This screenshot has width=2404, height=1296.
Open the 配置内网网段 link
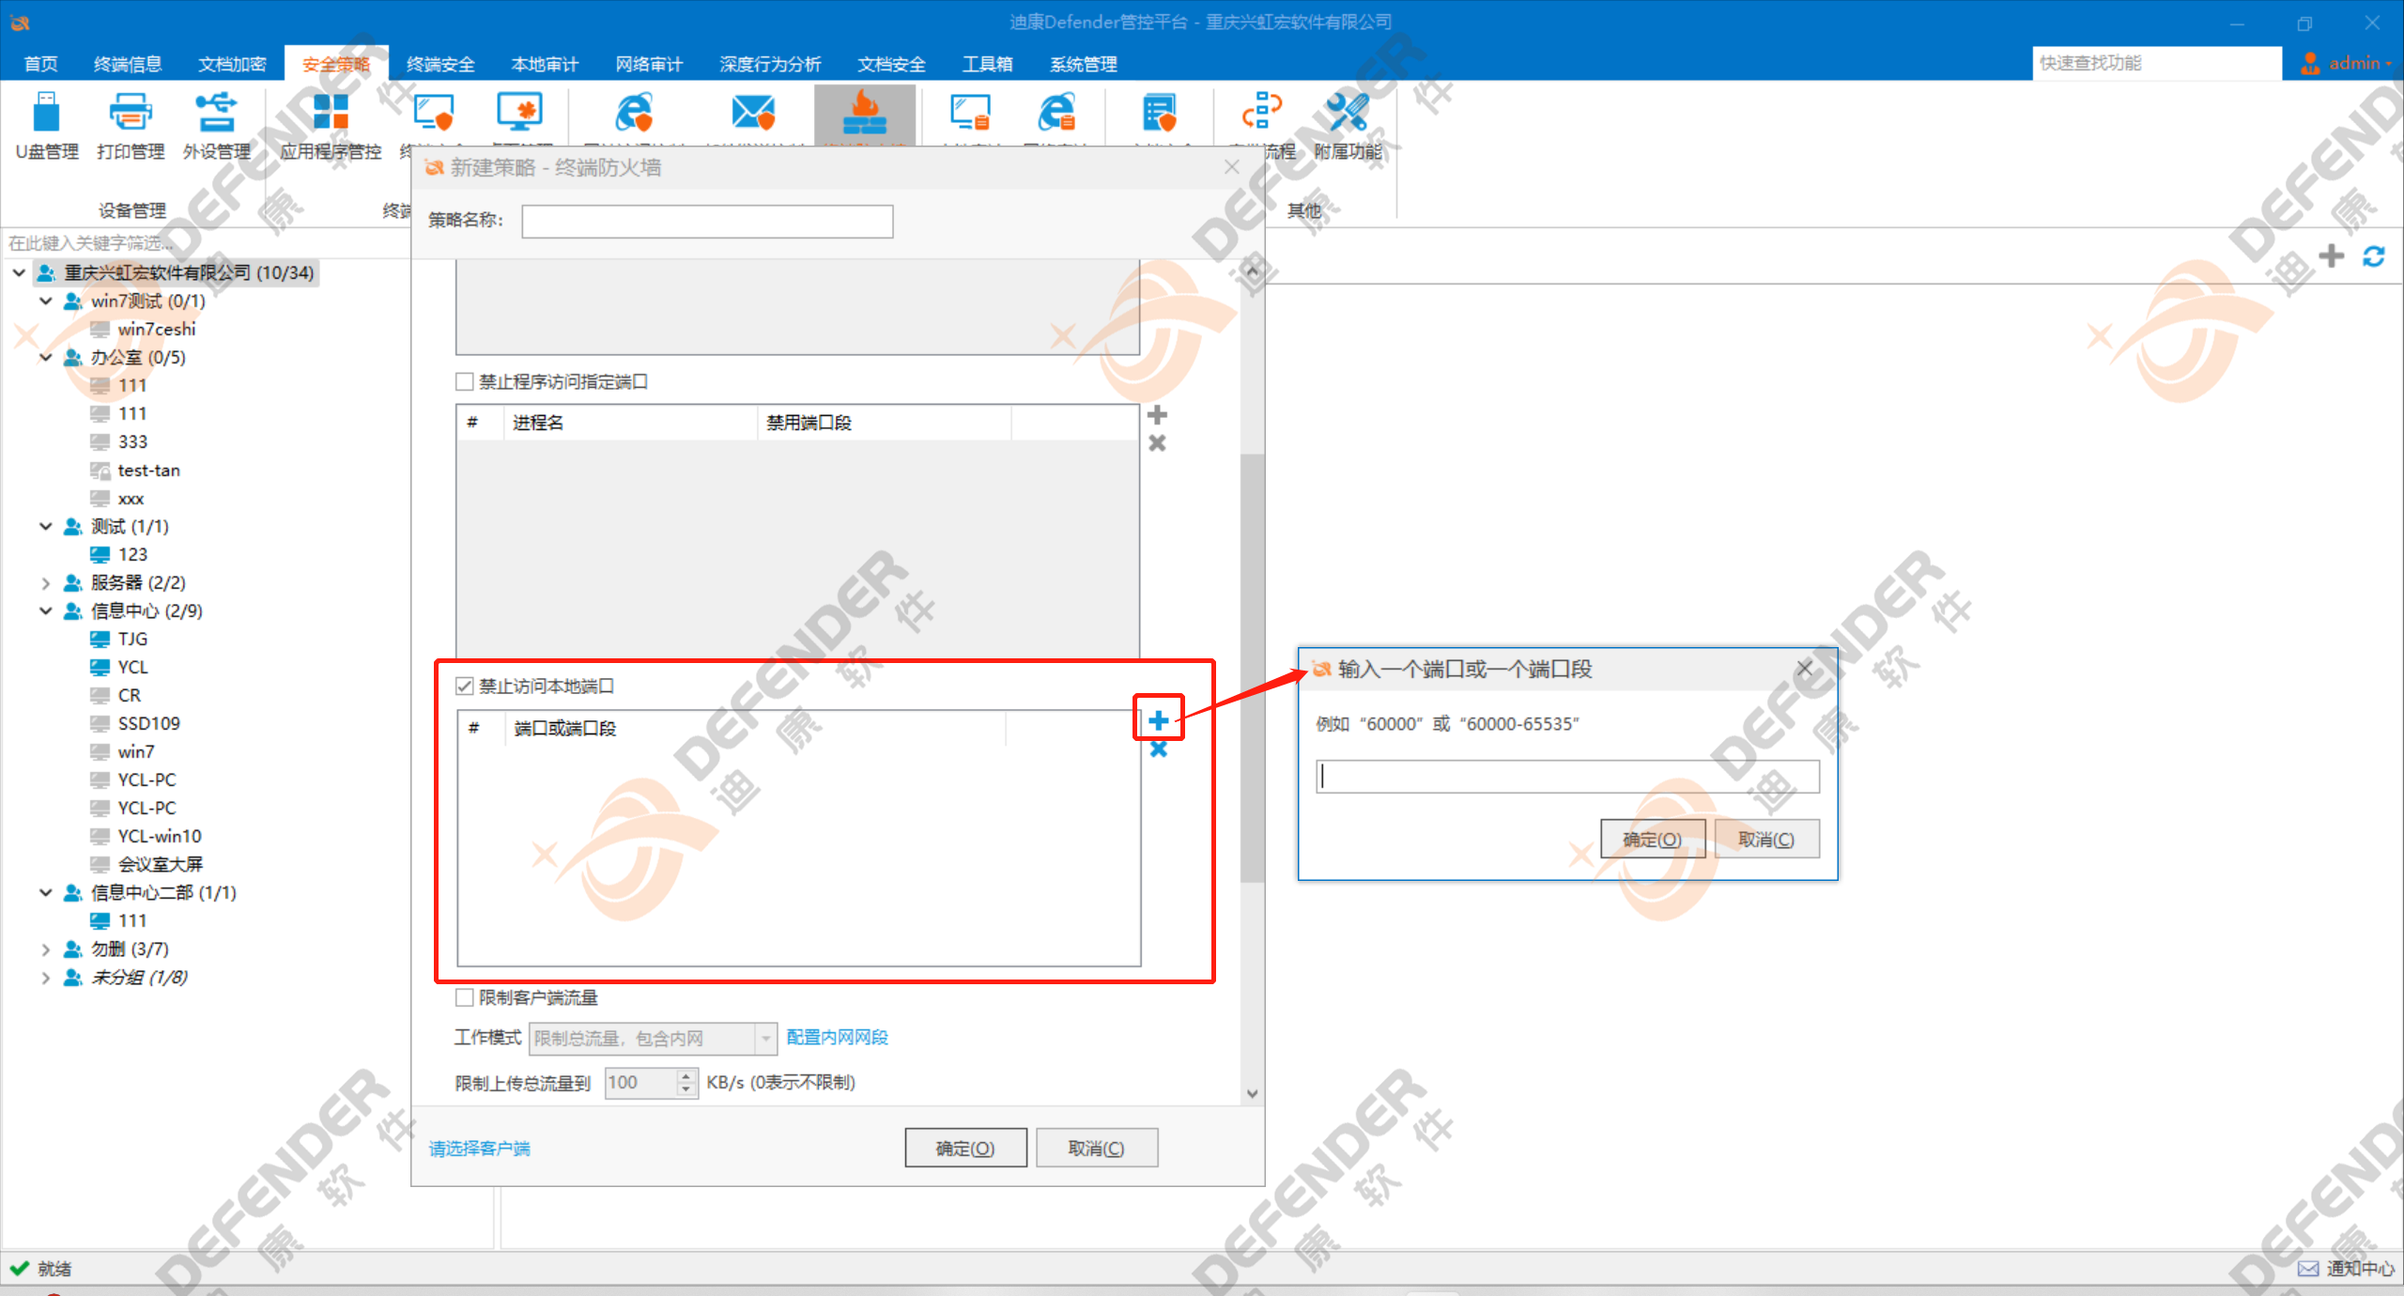point(837,1037)
